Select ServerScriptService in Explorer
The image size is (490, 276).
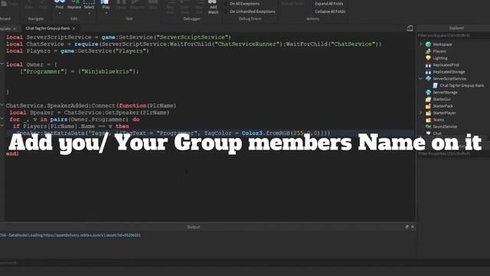point(449,79)
